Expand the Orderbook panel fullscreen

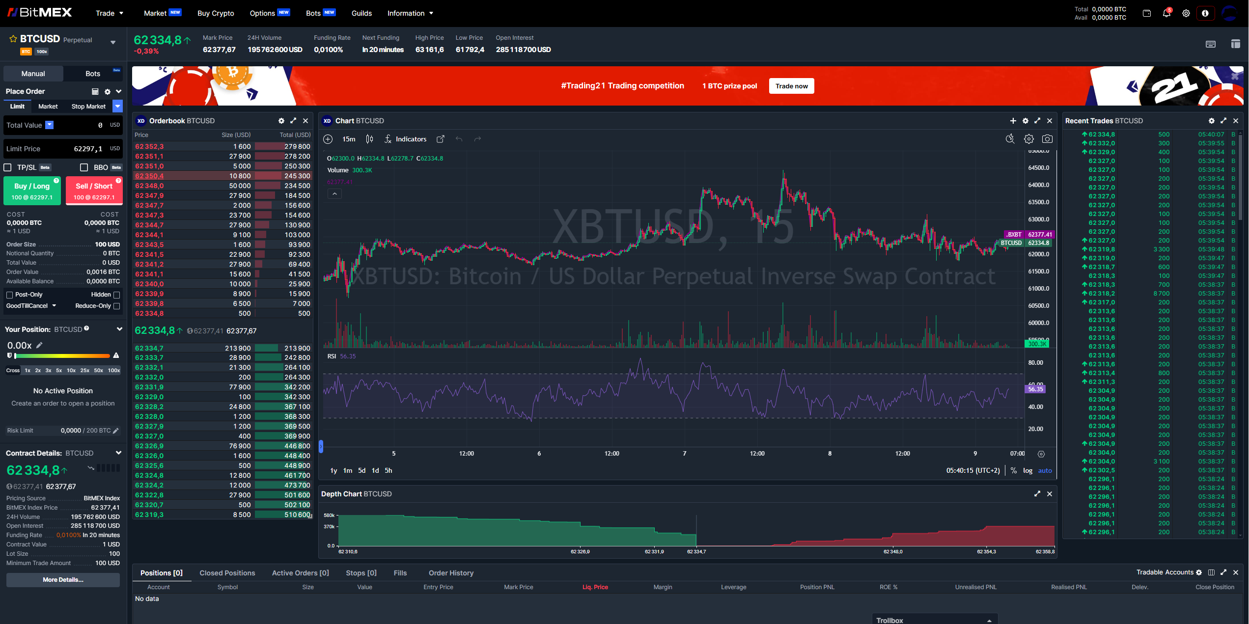293,121
